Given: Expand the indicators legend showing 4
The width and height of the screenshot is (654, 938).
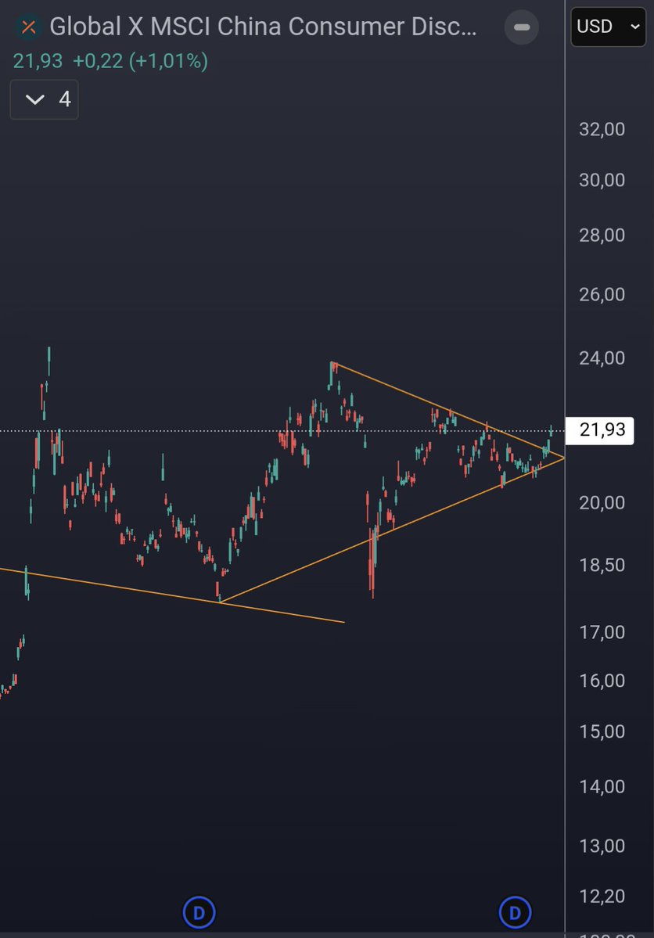Looking at the screenshot, I should pos(45,99).
